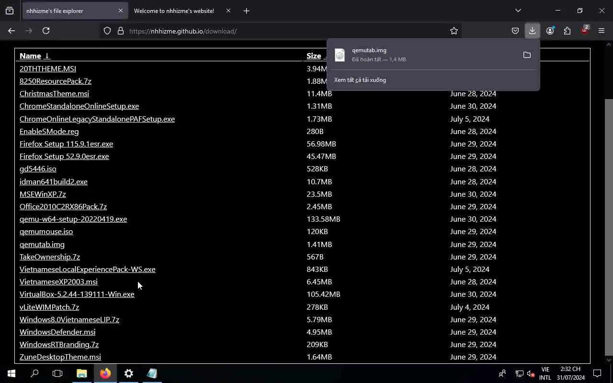Open Task View on the taskbar
This screenshot has width=613, height=383.
pyautogui.click(x=57, y=373)
